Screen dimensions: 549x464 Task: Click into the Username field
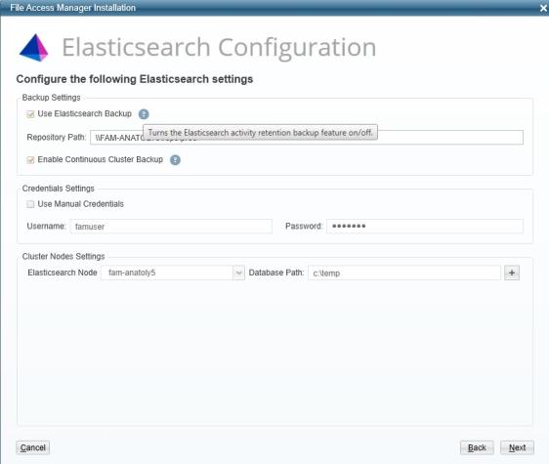[x=171, y=227]
